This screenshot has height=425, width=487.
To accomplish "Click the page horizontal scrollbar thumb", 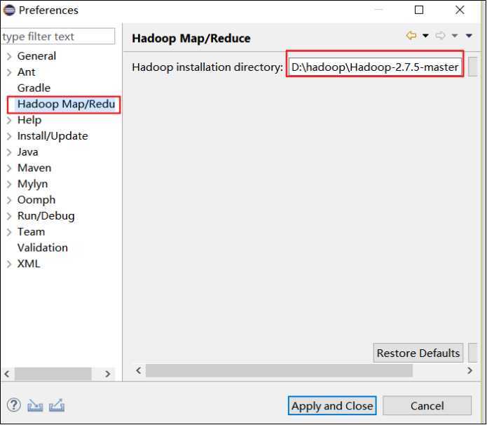I will [x=279, y=370].
